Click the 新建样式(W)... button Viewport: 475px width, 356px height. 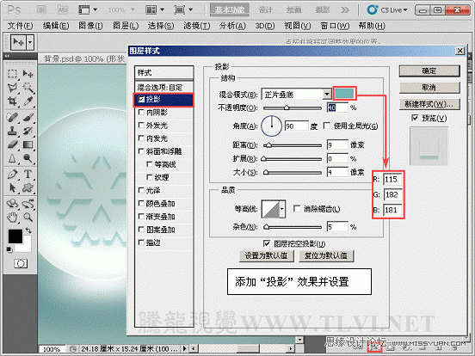pos(429,104)
